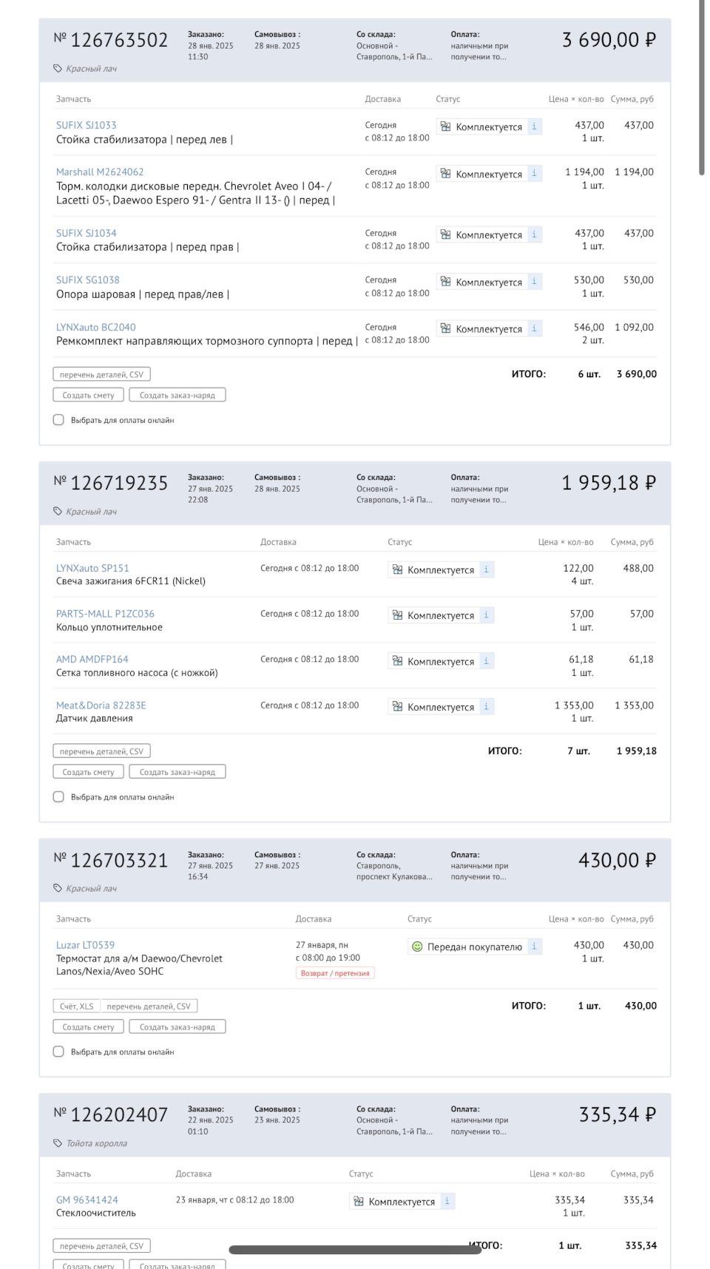Viewport: 710px width, 1269px height.
Task: Click package icon in SUFIX SG1038 status
Action: click(x=445, y=282)
